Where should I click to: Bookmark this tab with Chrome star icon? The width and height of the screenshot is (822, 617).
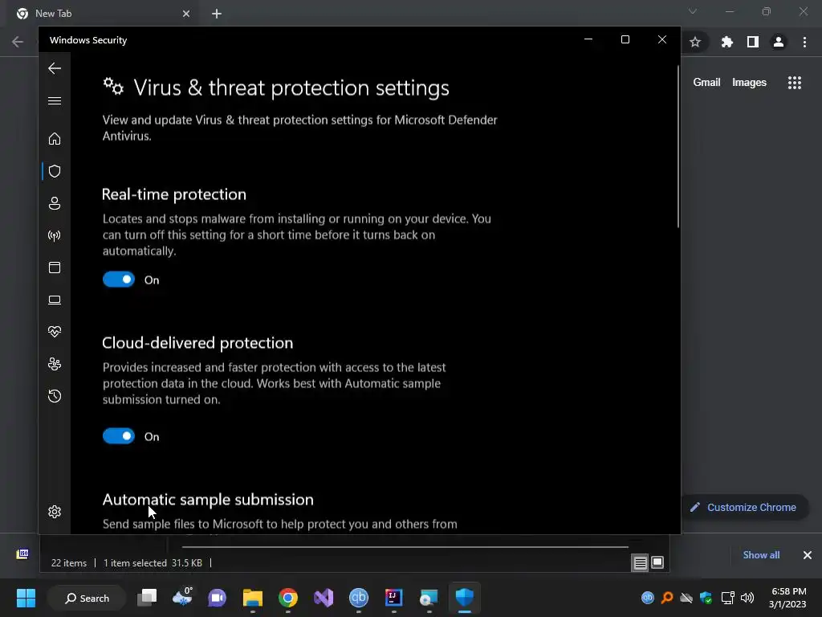[695, 42]
